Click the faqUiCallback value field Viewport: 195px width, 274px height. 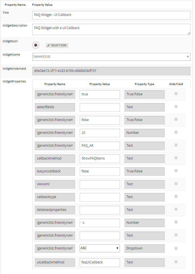(99, 262)
